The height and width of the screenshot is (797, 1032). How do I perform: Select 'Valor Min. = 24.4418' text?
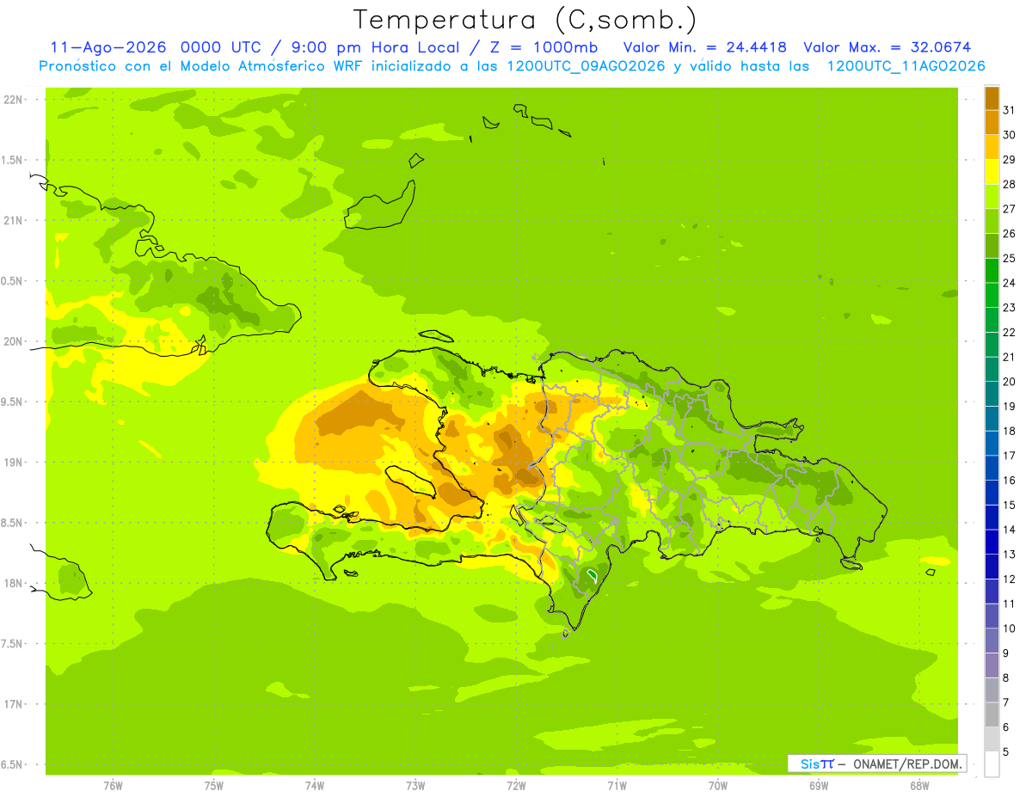click(705, 47)
